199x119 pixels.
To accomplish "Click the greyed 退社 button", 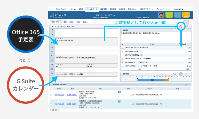I will (186, 22).
